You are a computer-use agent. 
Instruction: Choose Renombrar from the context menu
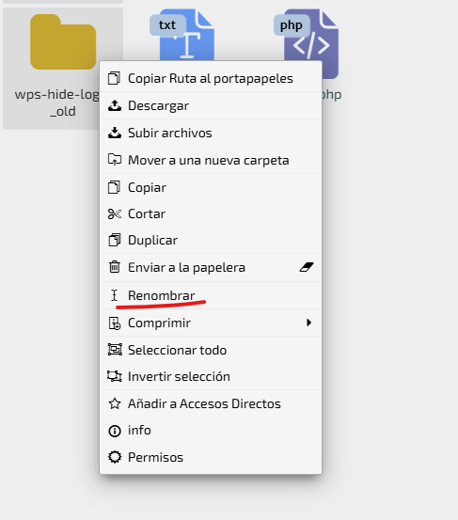[211, 295]
